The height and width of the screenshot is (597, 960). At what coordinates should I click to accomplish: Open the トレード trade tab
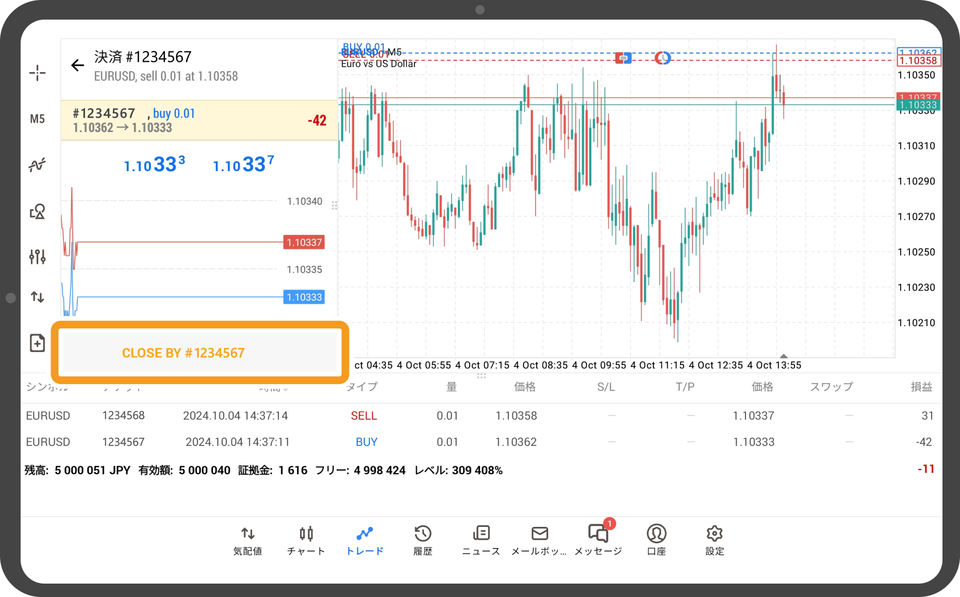click(x=365, y=541)
